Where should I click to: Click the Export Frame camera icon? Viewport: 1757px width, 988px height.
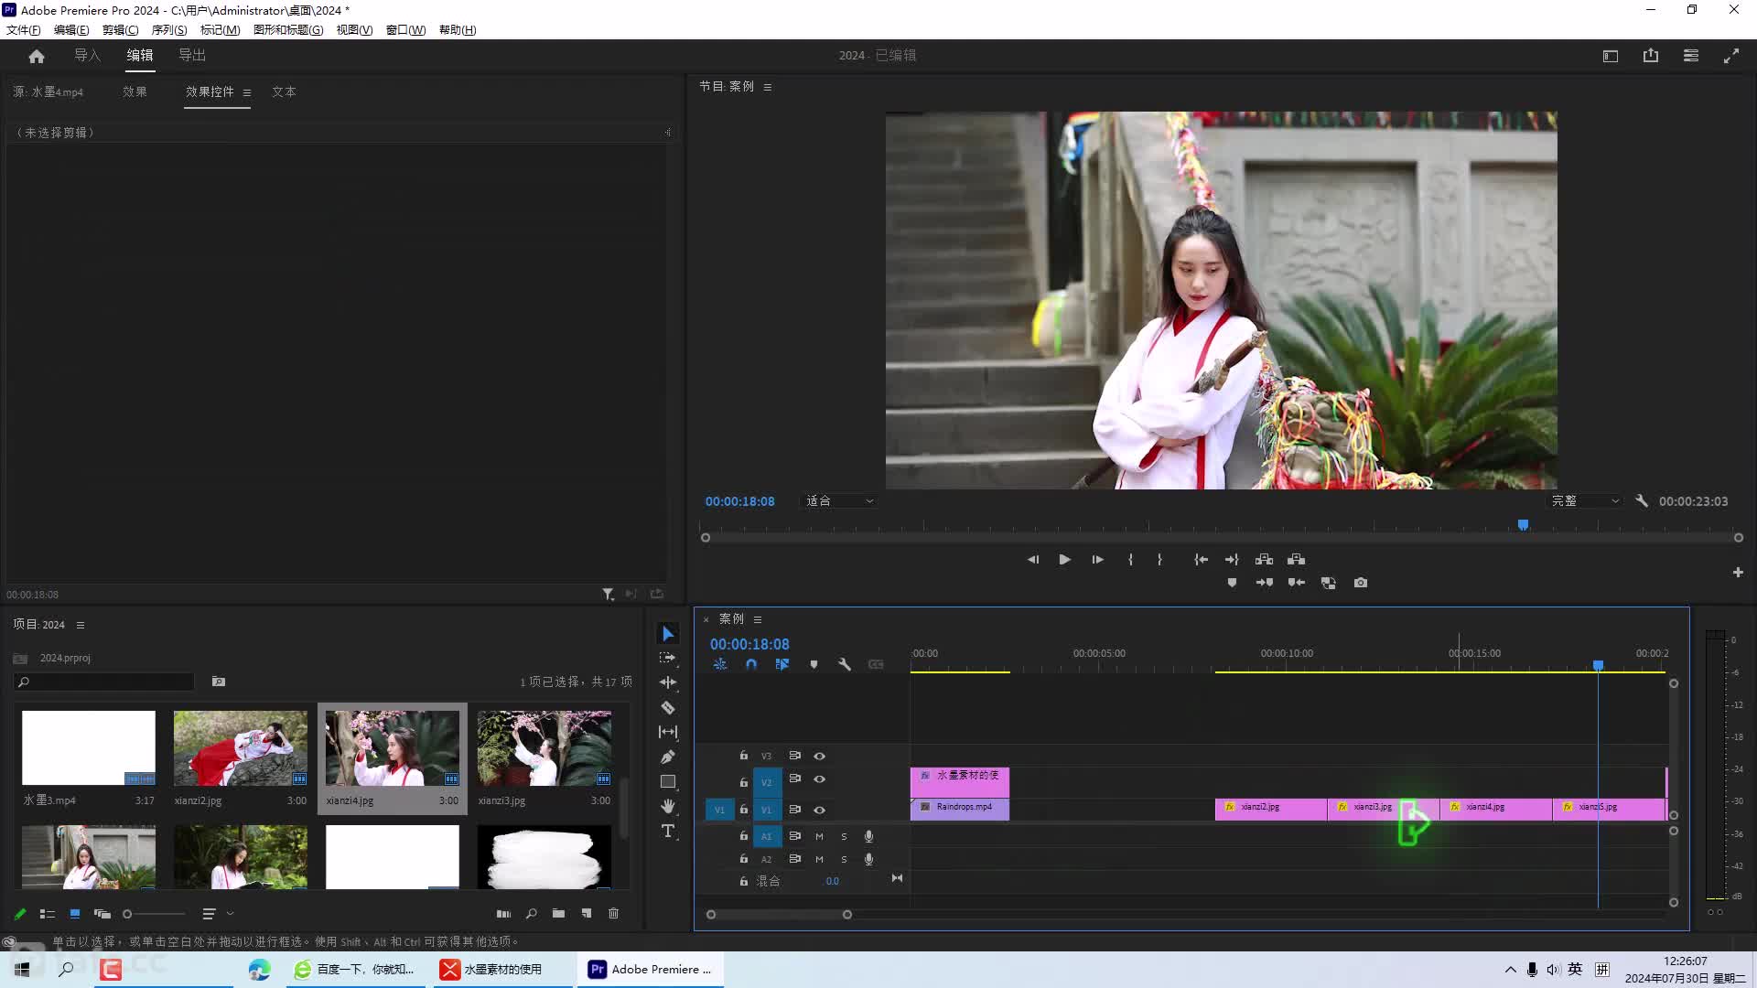(1361, 583)
